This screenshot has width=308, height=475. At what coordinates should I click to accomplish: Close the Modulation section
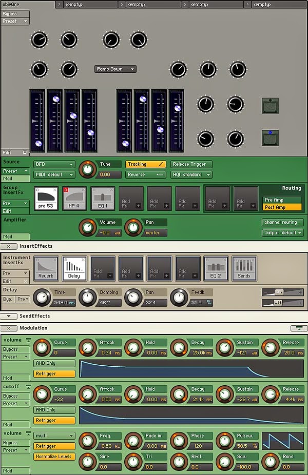coord(9,328)
